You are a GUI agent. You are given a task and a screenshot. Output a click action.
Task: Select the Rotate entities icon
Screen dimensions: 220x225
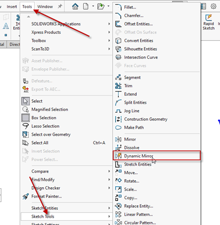tap(118, 181)
